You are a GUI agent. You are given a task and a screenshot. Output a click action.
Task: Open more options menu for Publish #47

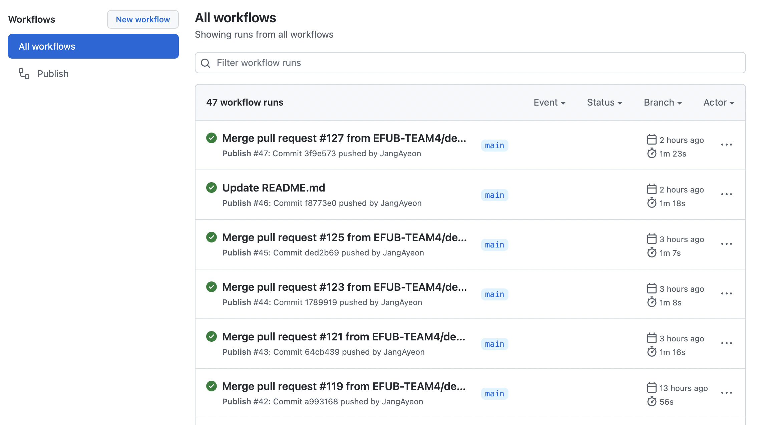tap(726, 145)
